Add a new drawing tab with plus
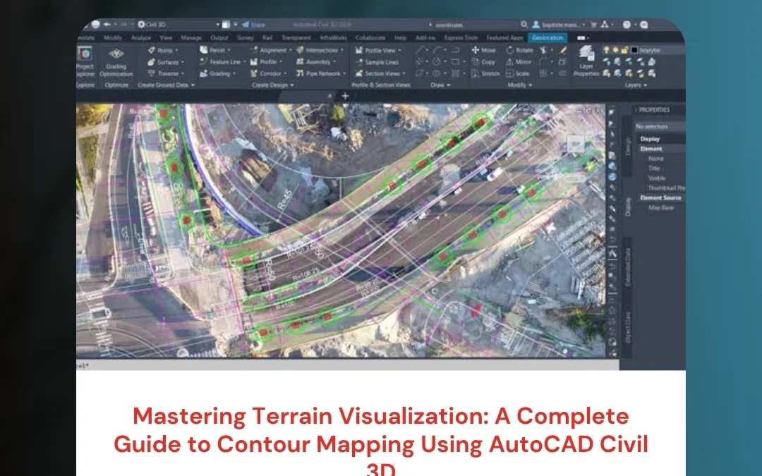762x476 pixels. coord(345,96)
